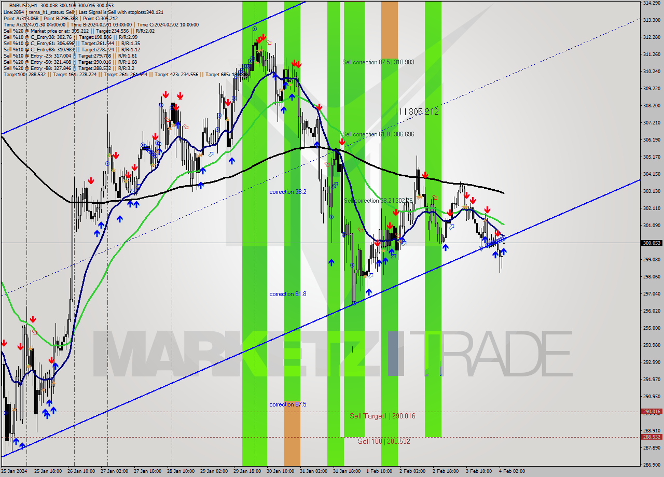The image size is (664, 477).
Task: Click the 'Sell Target1 | 290.016' label
Action: (x=382, y=416)
